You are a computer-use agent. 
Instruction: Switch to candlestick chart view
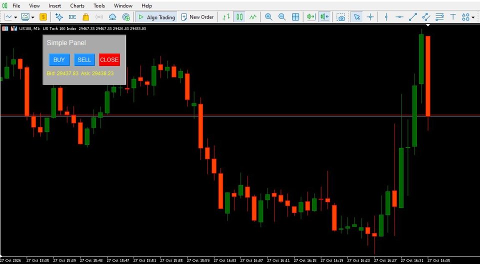(239, 17)
